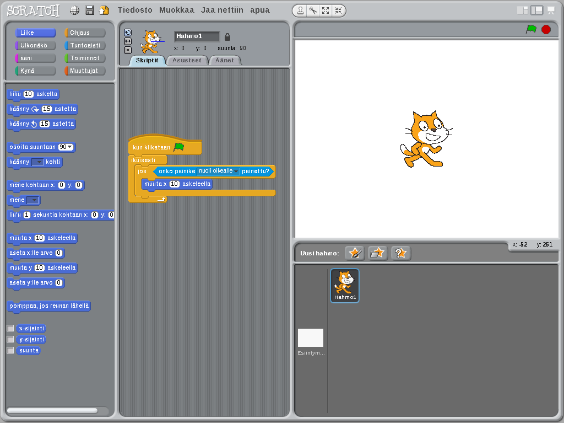Screen dimensions: 564x423
Task: Switch to the Äänet tab
Action: tap(225, 60)
